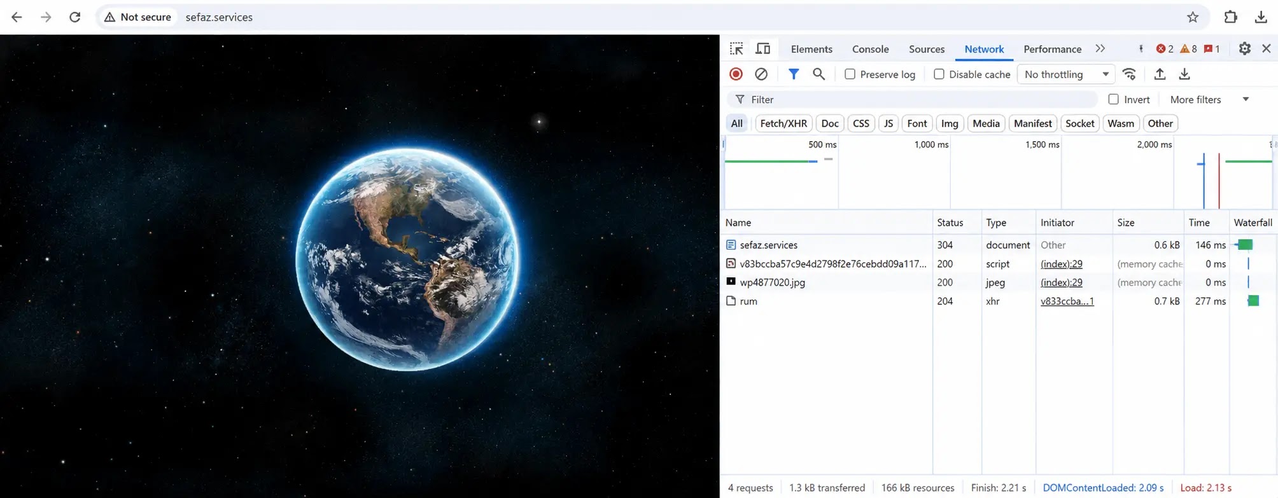
Task: Select the v83bccba57c9e4d script request
Action: 999,263
